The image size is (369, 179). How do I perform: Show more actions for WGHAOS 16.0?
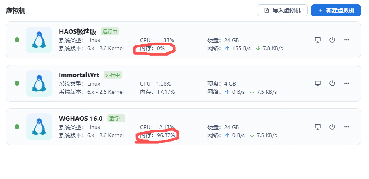click(347, 127)
